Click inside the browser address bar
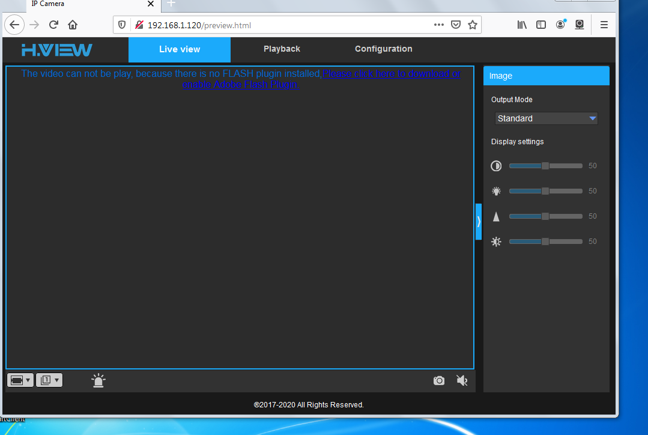Viewport: 648px width, 435px height. (270, 25)
